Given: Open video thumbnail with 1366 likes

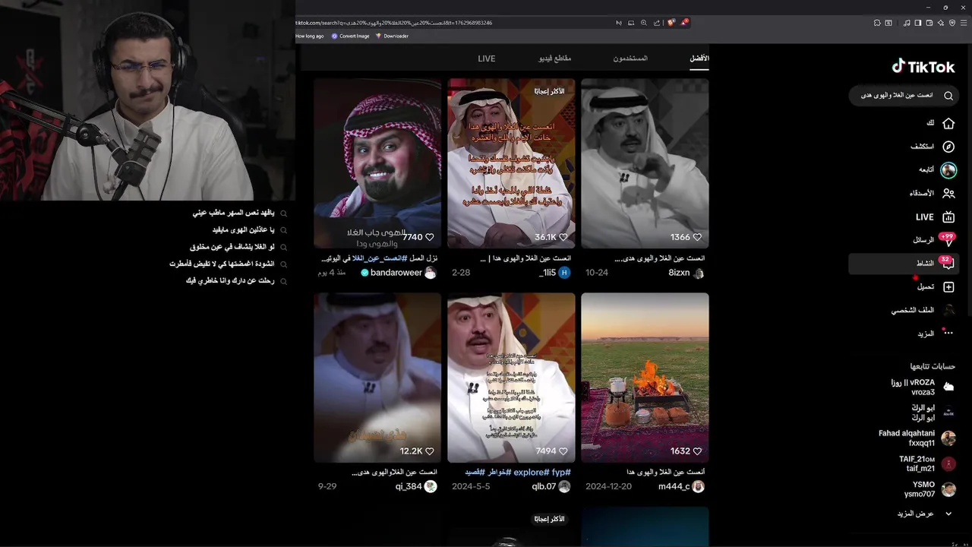Looking at the screenshot, I should [645, 163].
